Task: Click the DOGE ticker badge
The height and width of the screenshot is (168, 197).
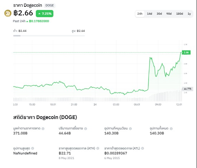Action: coord(49,5)
